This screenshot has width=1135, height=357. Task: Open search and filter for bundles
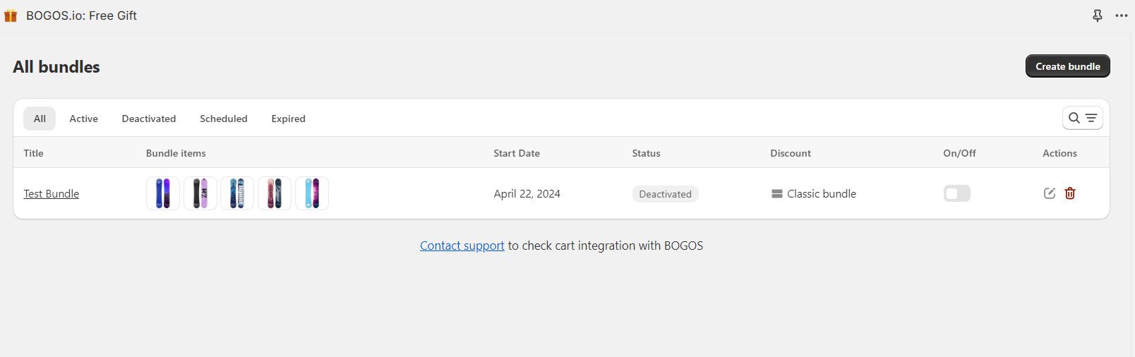(1082, 119)
